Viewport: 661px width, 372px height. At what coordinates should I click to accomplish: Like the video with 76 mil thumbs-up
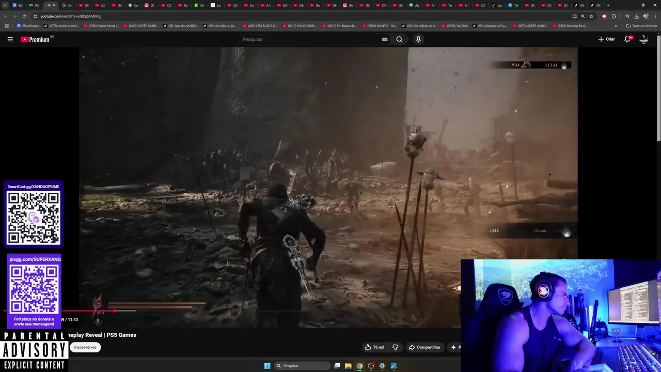coord(374,347)
